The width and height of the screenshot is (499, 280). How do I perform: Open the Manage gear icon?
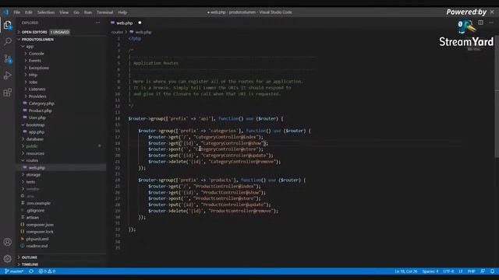click(x=8, y=259)
